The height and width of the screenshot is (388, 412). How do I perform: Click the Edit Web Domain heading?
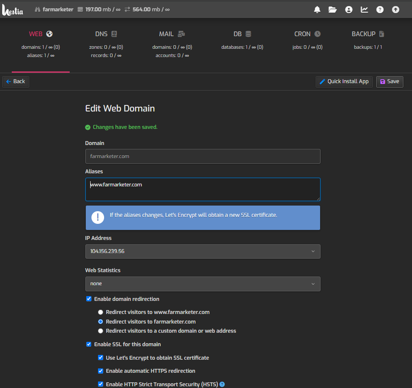(120, 108)
